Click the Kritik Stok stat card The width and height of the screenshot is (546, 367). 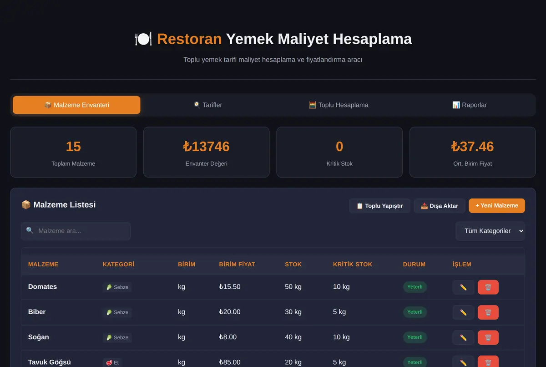click(x=339, y=152)
